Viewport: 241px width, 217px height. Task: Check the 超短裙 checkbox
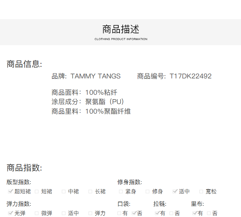(10, 191)
